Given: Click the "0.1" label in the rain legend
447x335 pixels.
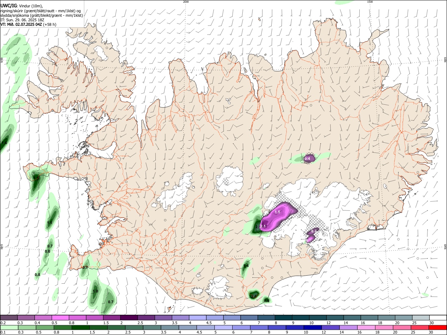Looking at the screenshot, I should [x=3, y=333].
